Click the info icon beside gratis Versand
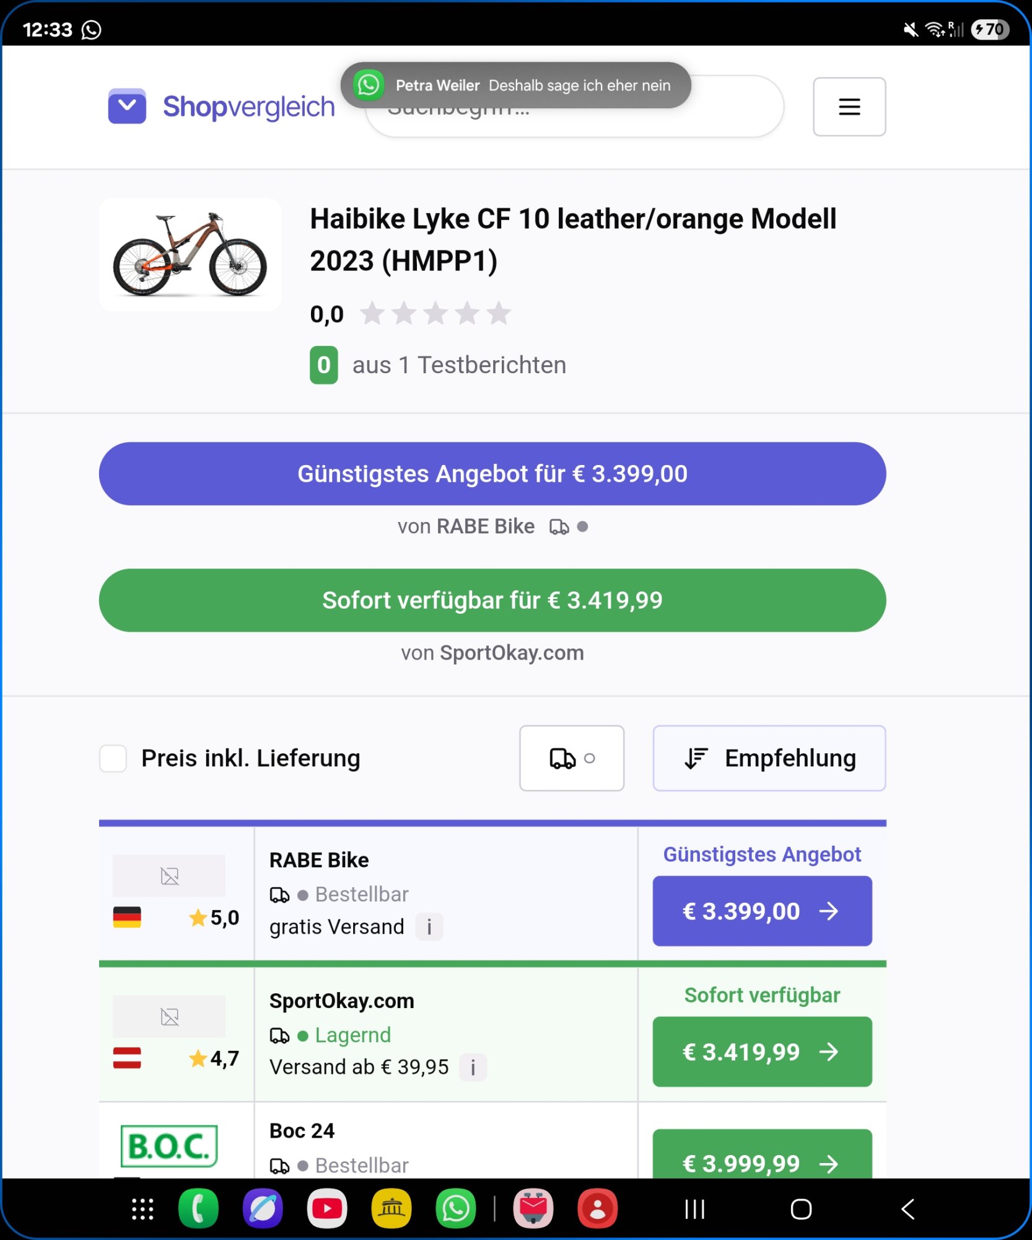The width and height of the screenshot is (1032, 1240). coord(429,927)
